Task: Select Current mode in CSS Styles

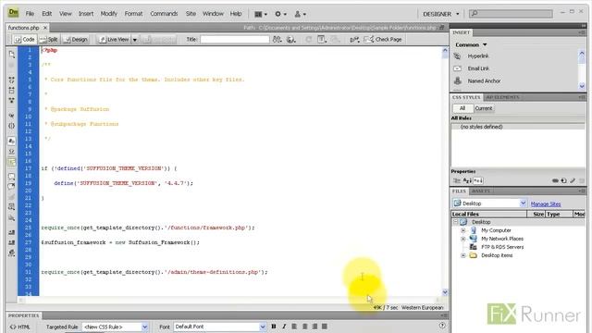Action: (483, 108)
